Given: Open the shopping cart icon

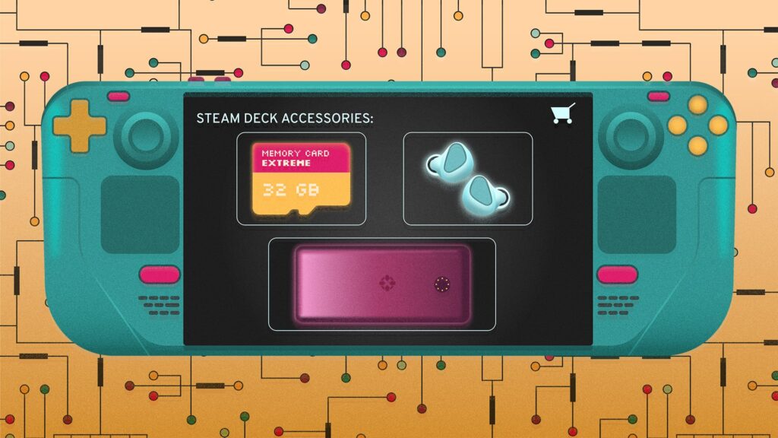Looking at the screenshot, I should pos(563,113).
